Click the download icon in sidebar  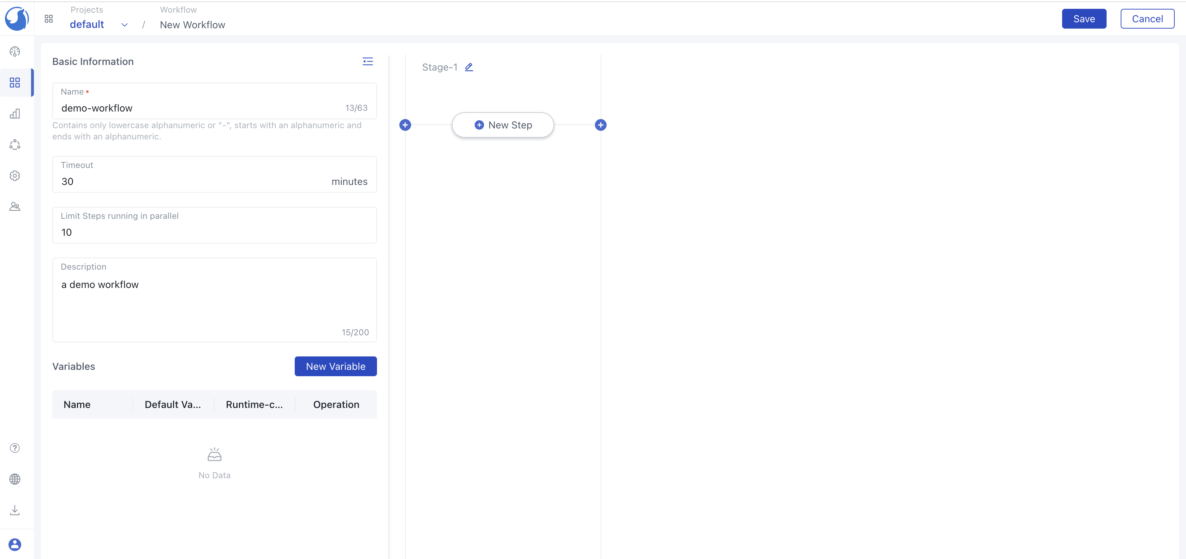point(15,509)
